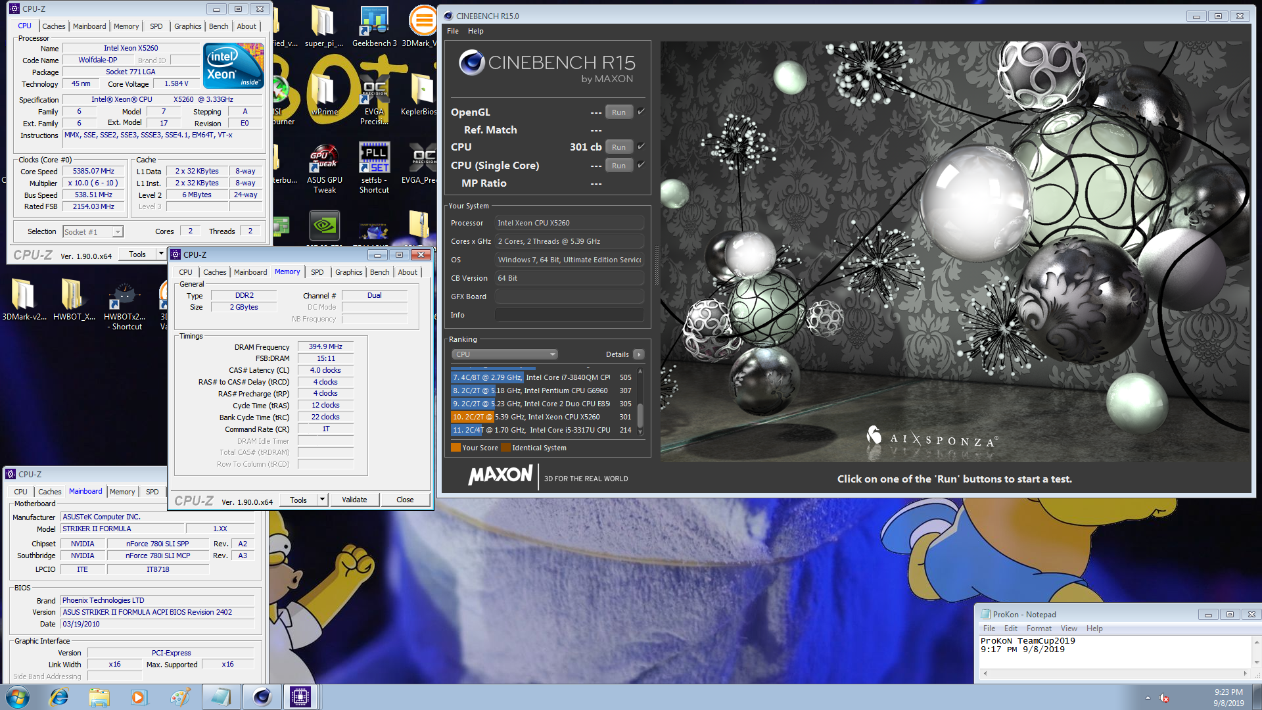Viewport: 1262px width, 710px height.
Task: Expand Tools arrow in CPU-Z Memory window
Action: (322, 500)
